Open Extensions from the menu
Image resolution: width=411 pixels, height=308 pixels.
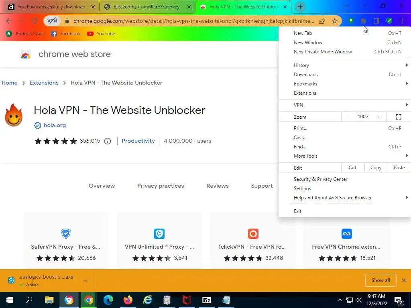pyautogui.click(x=344, y=93)
